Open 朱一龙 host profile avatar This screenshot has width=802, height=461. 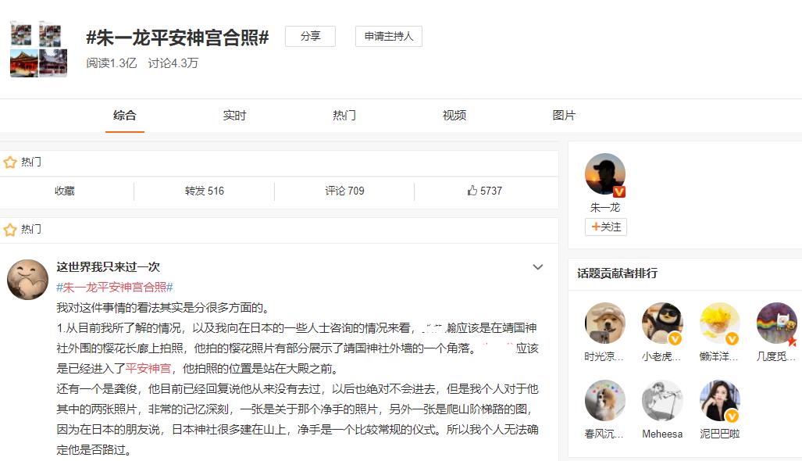(605, 174)
